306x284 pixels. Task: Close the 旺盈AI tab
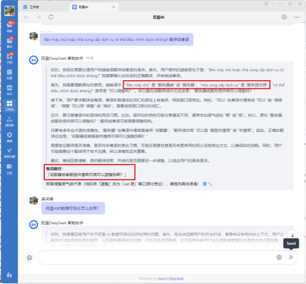pyautogui.click(x=114, y=7)
